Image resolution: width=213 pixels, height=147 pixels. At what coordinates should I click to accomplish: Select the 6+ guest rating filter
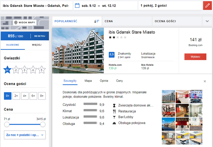tap(33, 96)
